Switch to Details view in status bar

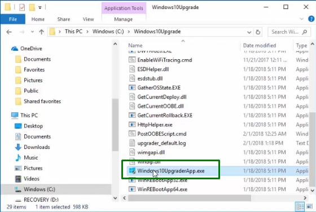300,206
